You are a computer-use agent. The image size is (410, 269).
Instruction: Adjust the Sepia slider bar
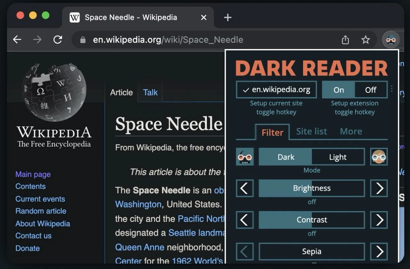pos(312,252)
